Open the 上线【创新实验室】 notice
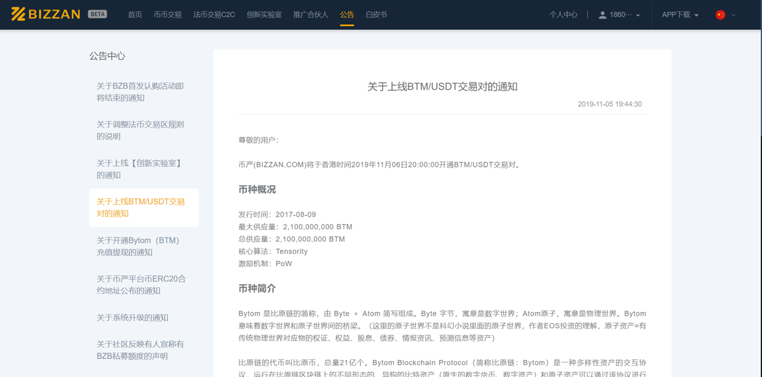Image resolution: width=762 pixels, height=377 pixels. coord(139,169)
